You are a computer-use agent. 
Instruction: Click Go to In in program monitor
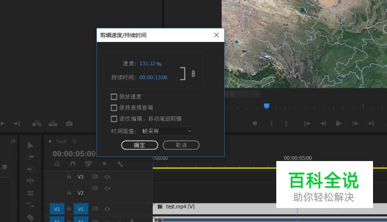point(307,124)
